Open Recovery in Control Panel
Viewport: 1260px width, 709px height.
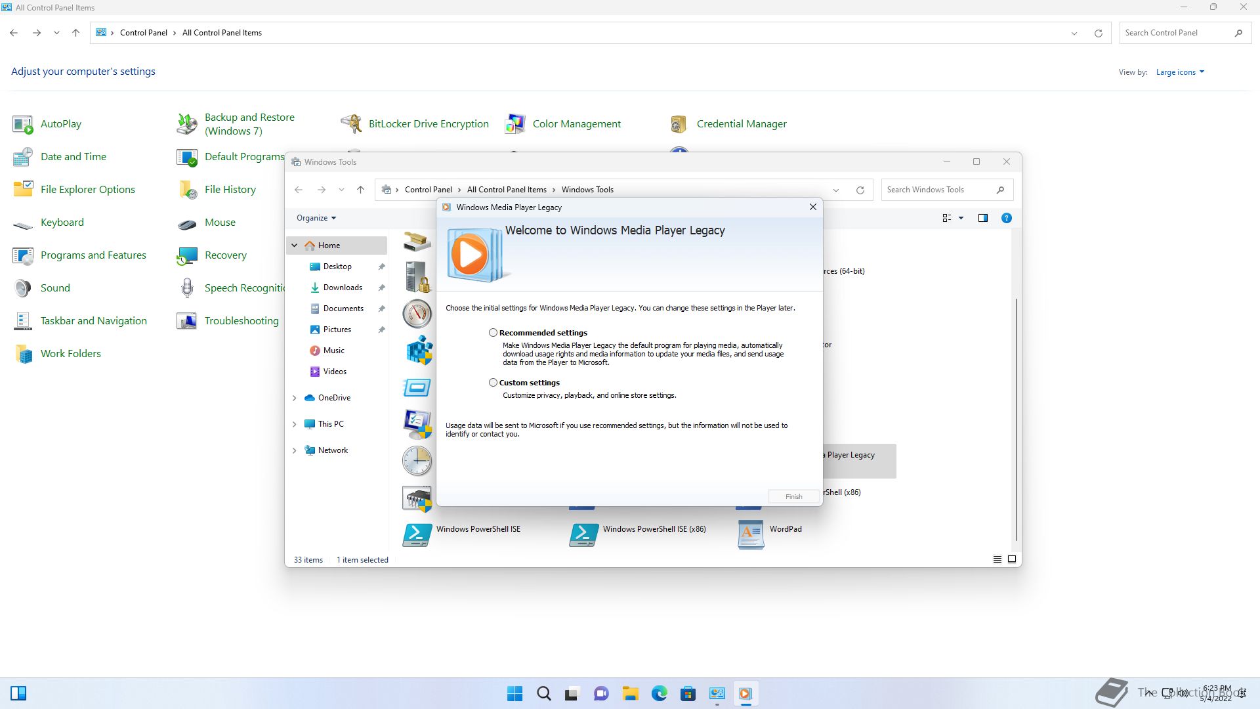click(x=212, y=255)
